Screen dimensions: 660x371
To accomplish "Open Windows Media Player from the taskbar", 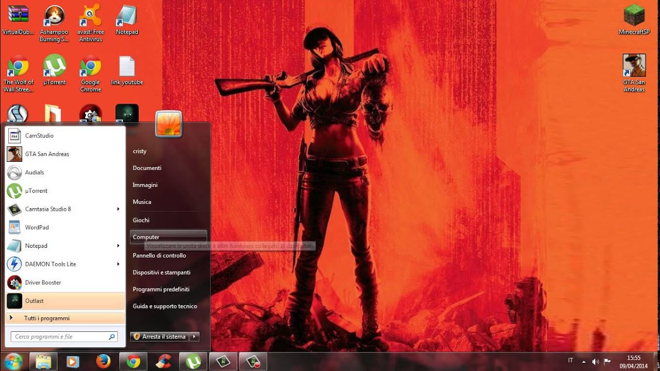I will pyautogui.click(x=73, y=362).
